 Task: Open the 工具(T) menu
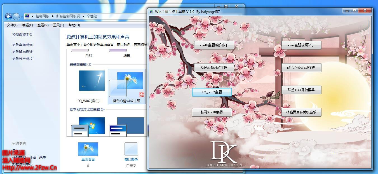click(58, 25)
